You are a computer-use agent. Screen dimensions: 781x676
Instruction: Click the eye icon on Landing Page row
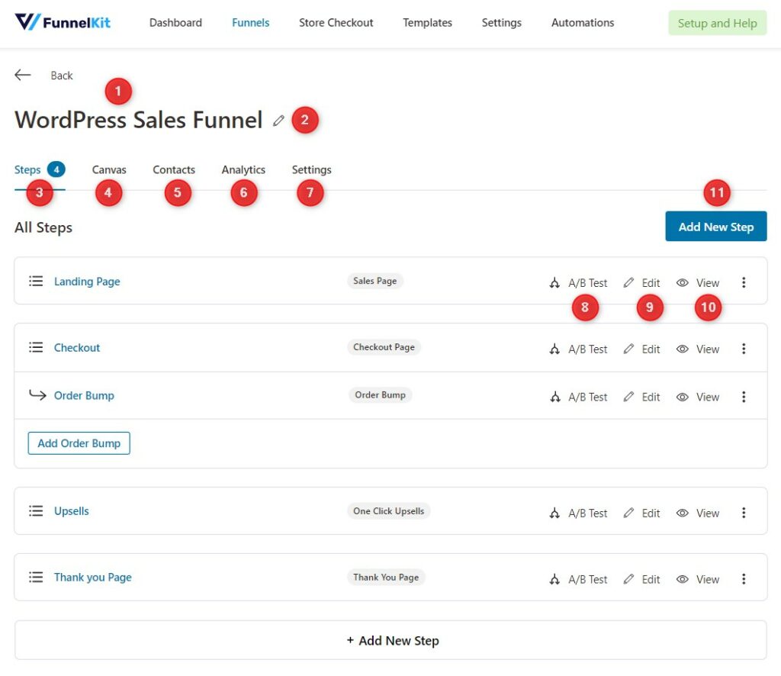[x=683, y=282]
